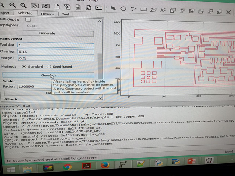Choose the Add Polygon drawing tool
235x176 pixels.
tap(153, 10)
